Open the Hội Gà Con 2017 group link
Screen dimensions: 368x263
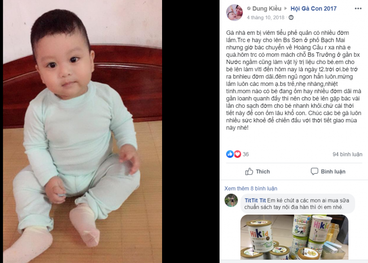pyautogui.click(x=313, y=9)
